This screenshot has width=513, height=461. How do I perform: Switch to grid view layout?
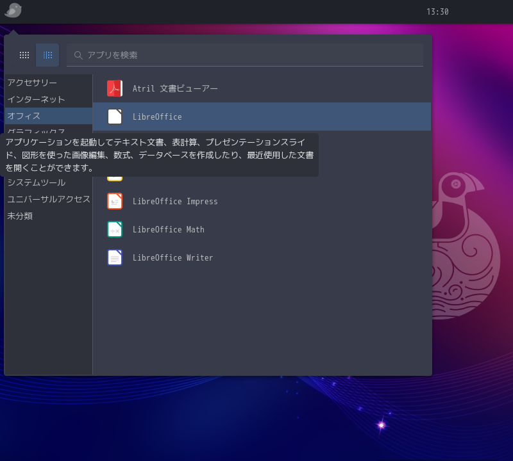[x=24, y=55]
